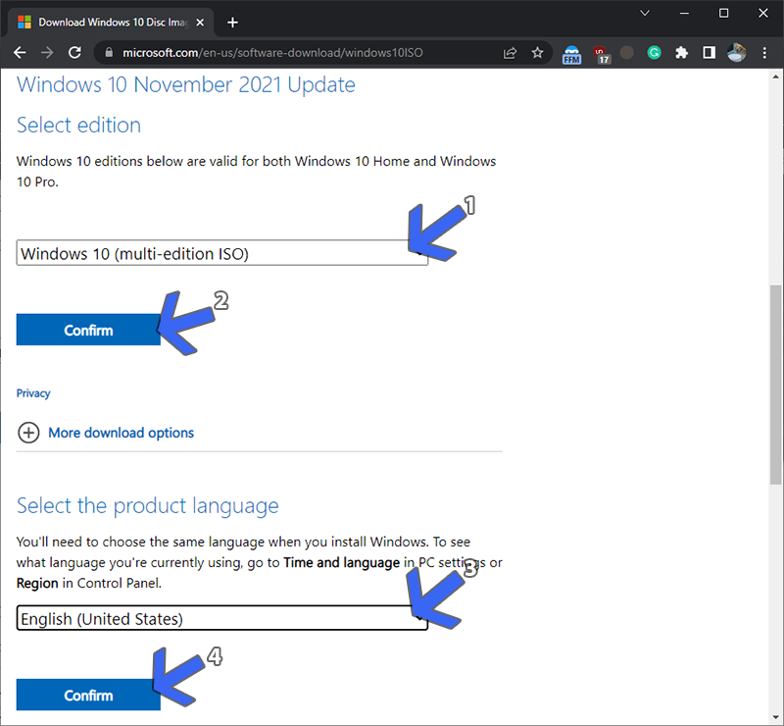Navigate back with the back arrow
This screenshot has height=726, width=784.
coord(20,54)
